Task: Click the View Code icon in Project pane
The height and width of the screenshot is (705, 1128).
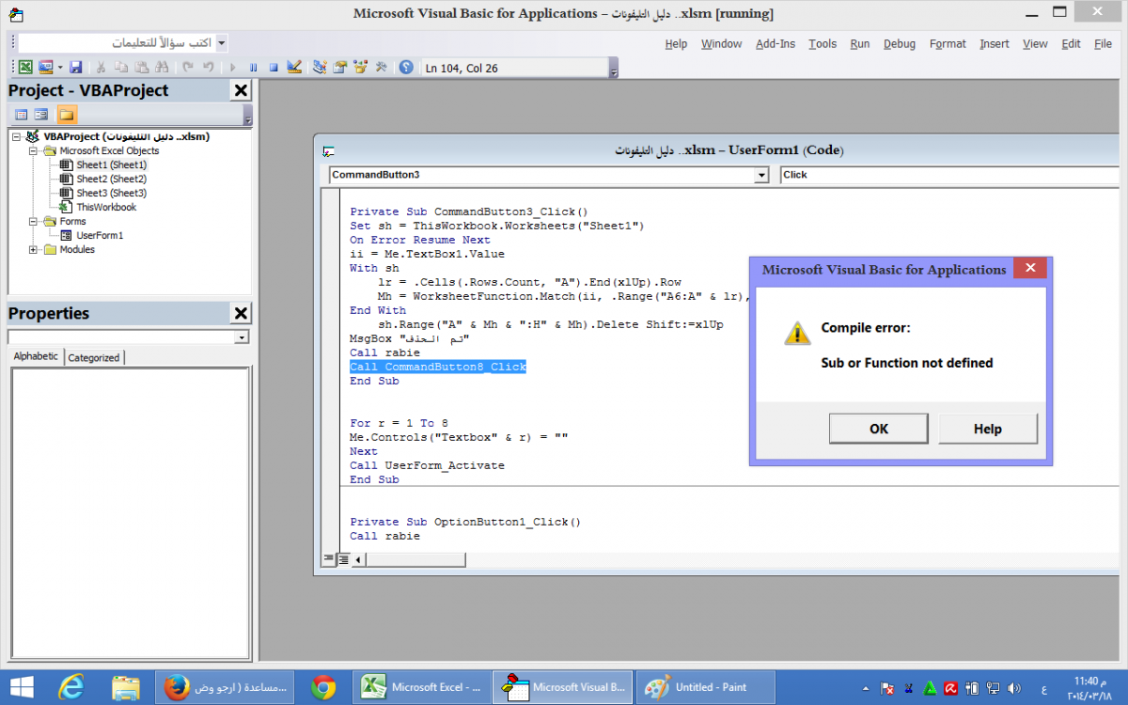Action: [21, 115]
